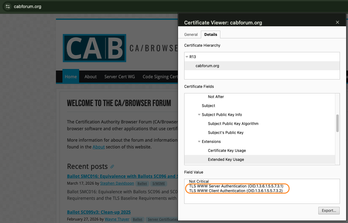Click TLS WWW Client Authentication value
This screenshot has width=348, height=223.
pyautogui.click(x=236, y=191)
